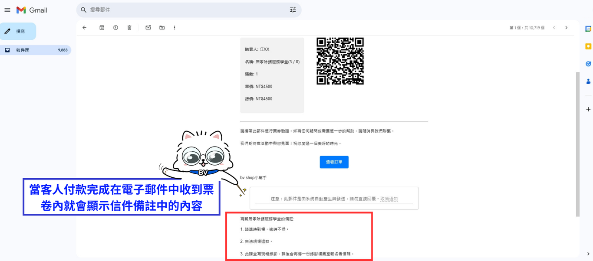The image size is (593, 261).
Task: Open Google Calendar side panel
Action: [x=588, y=29]
